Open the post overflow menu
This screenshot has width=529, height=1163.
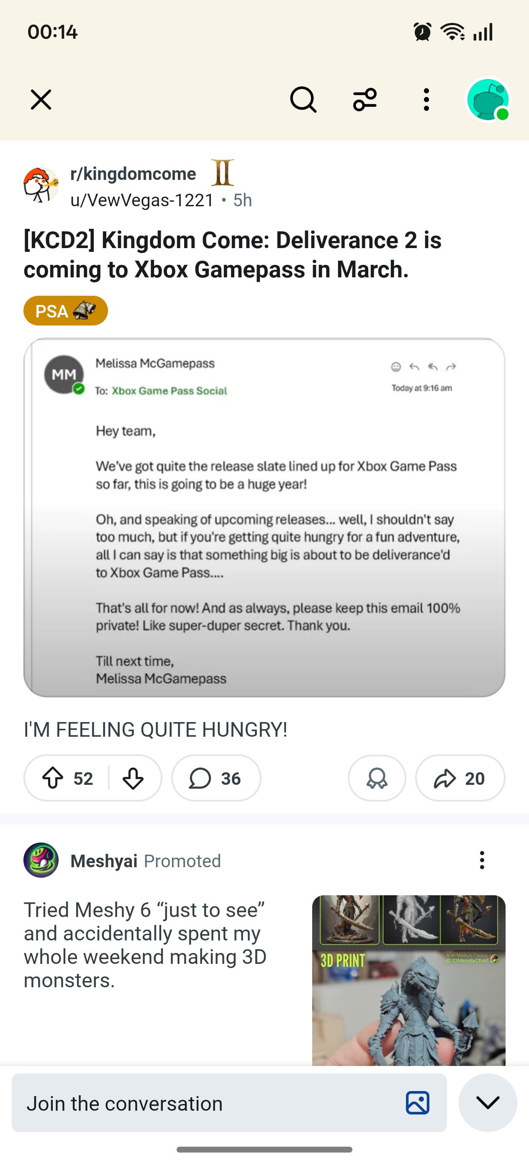(426, 99)
